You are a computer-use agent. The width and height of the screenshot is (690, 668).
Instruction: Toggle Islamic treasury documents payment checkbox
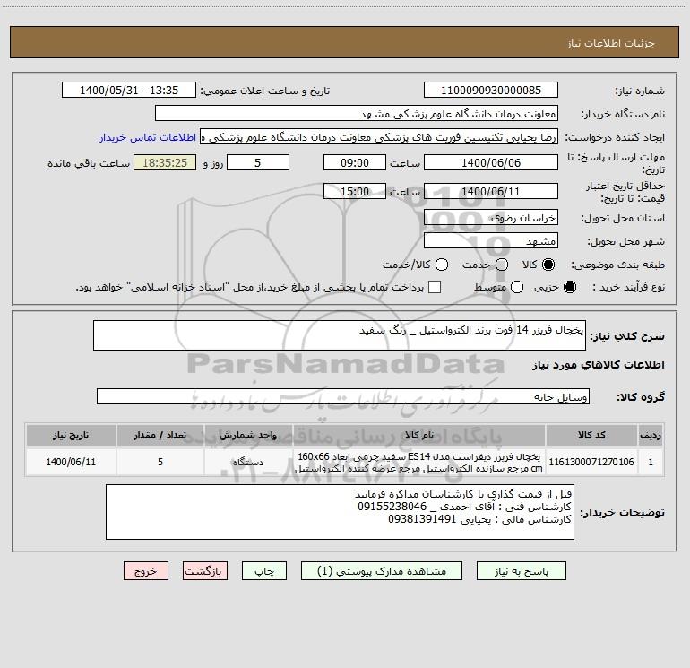click(x=435, y=287)
